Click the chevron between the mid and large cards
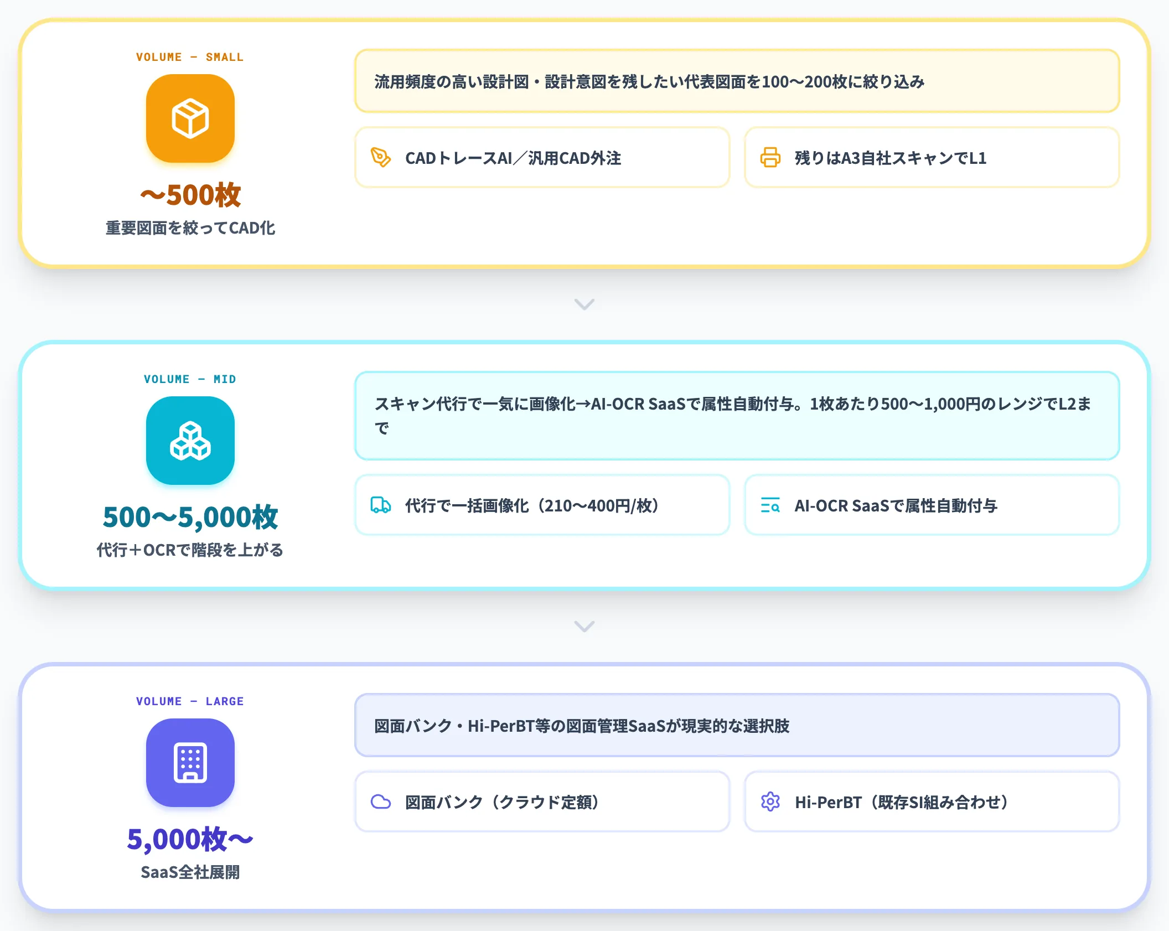 (x=584, y=627)
